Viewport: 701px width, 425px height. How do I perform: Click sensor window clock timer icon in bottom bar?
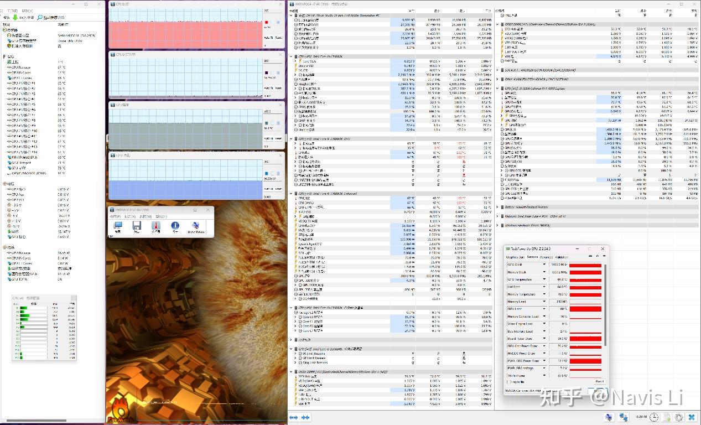coord(654,417)
